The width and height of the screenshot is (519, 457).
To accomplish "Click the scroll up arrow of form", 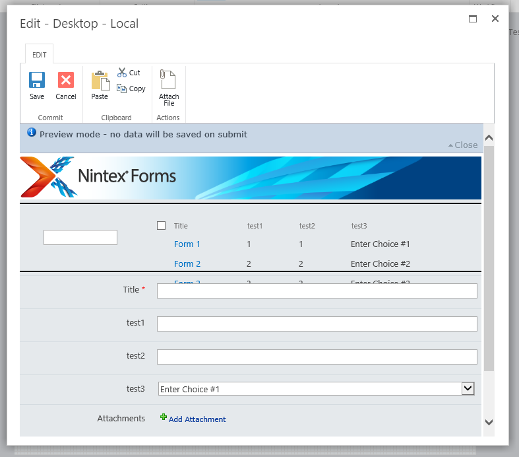I will [489, 138].
